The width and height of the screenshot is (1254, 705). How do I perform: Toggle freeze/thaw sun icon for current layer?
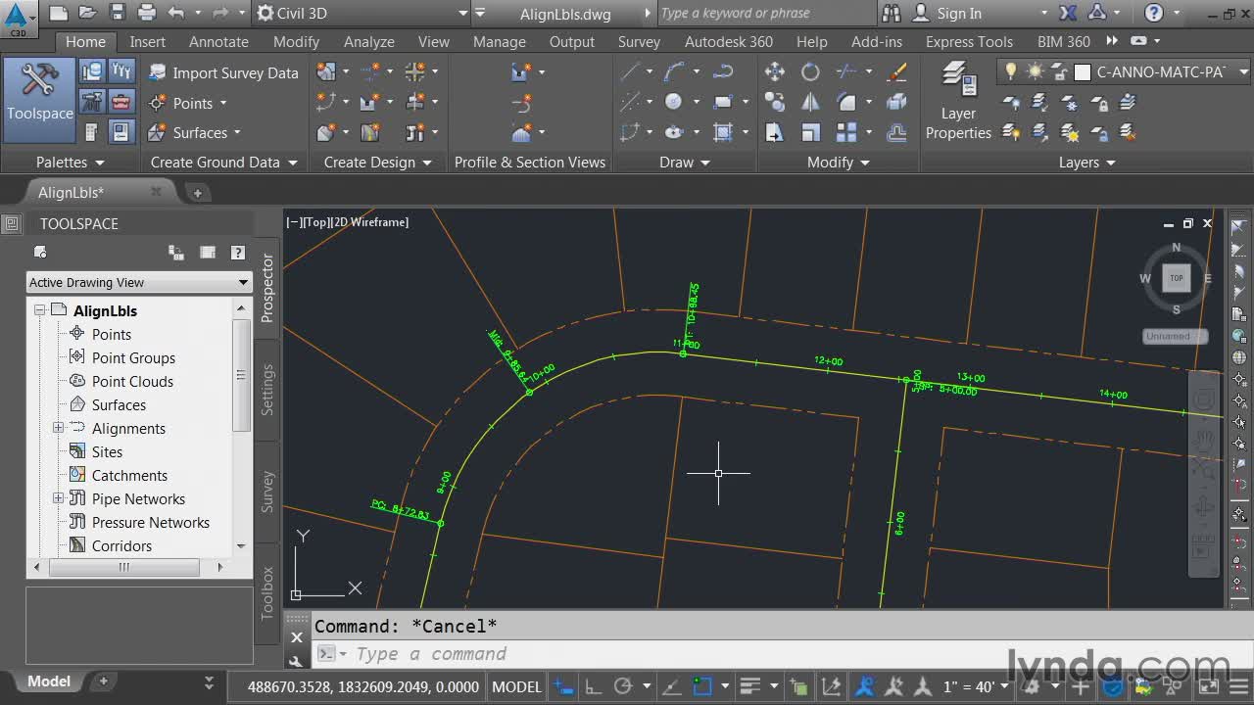1035,71
